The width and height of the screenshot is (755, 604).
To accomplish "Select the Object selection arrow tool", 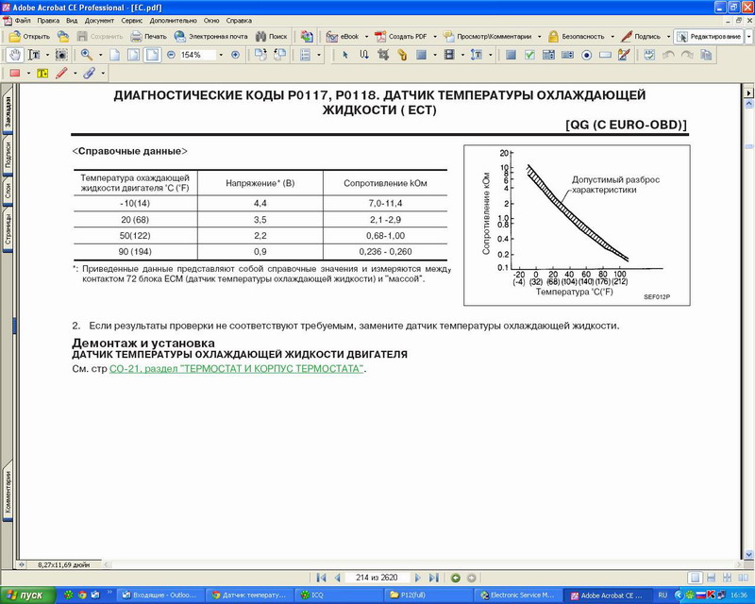I will tap(344, 55).
